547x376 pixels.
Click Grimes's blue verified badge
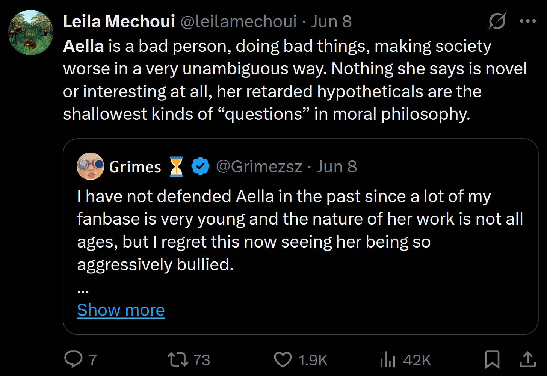tap(201, 167)
